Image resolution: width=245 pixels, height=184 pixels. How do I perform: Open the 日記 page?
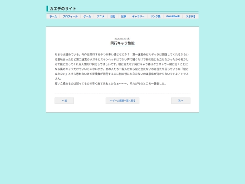coord(113,16)
